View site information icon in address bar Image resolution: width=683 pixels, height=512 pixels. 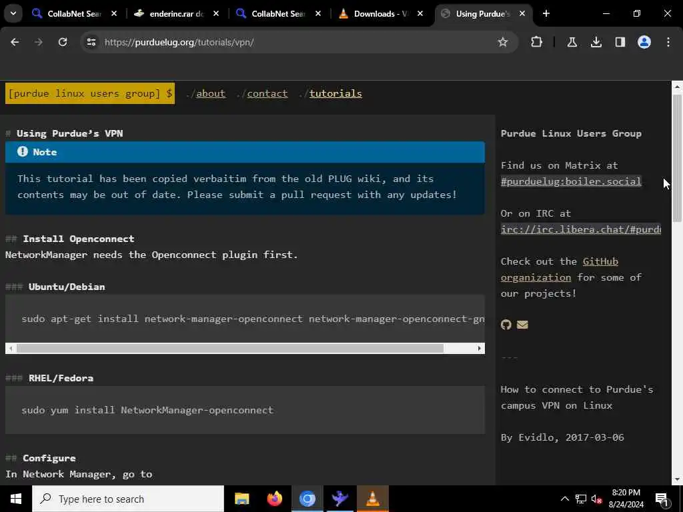click(x=91, y=42)
